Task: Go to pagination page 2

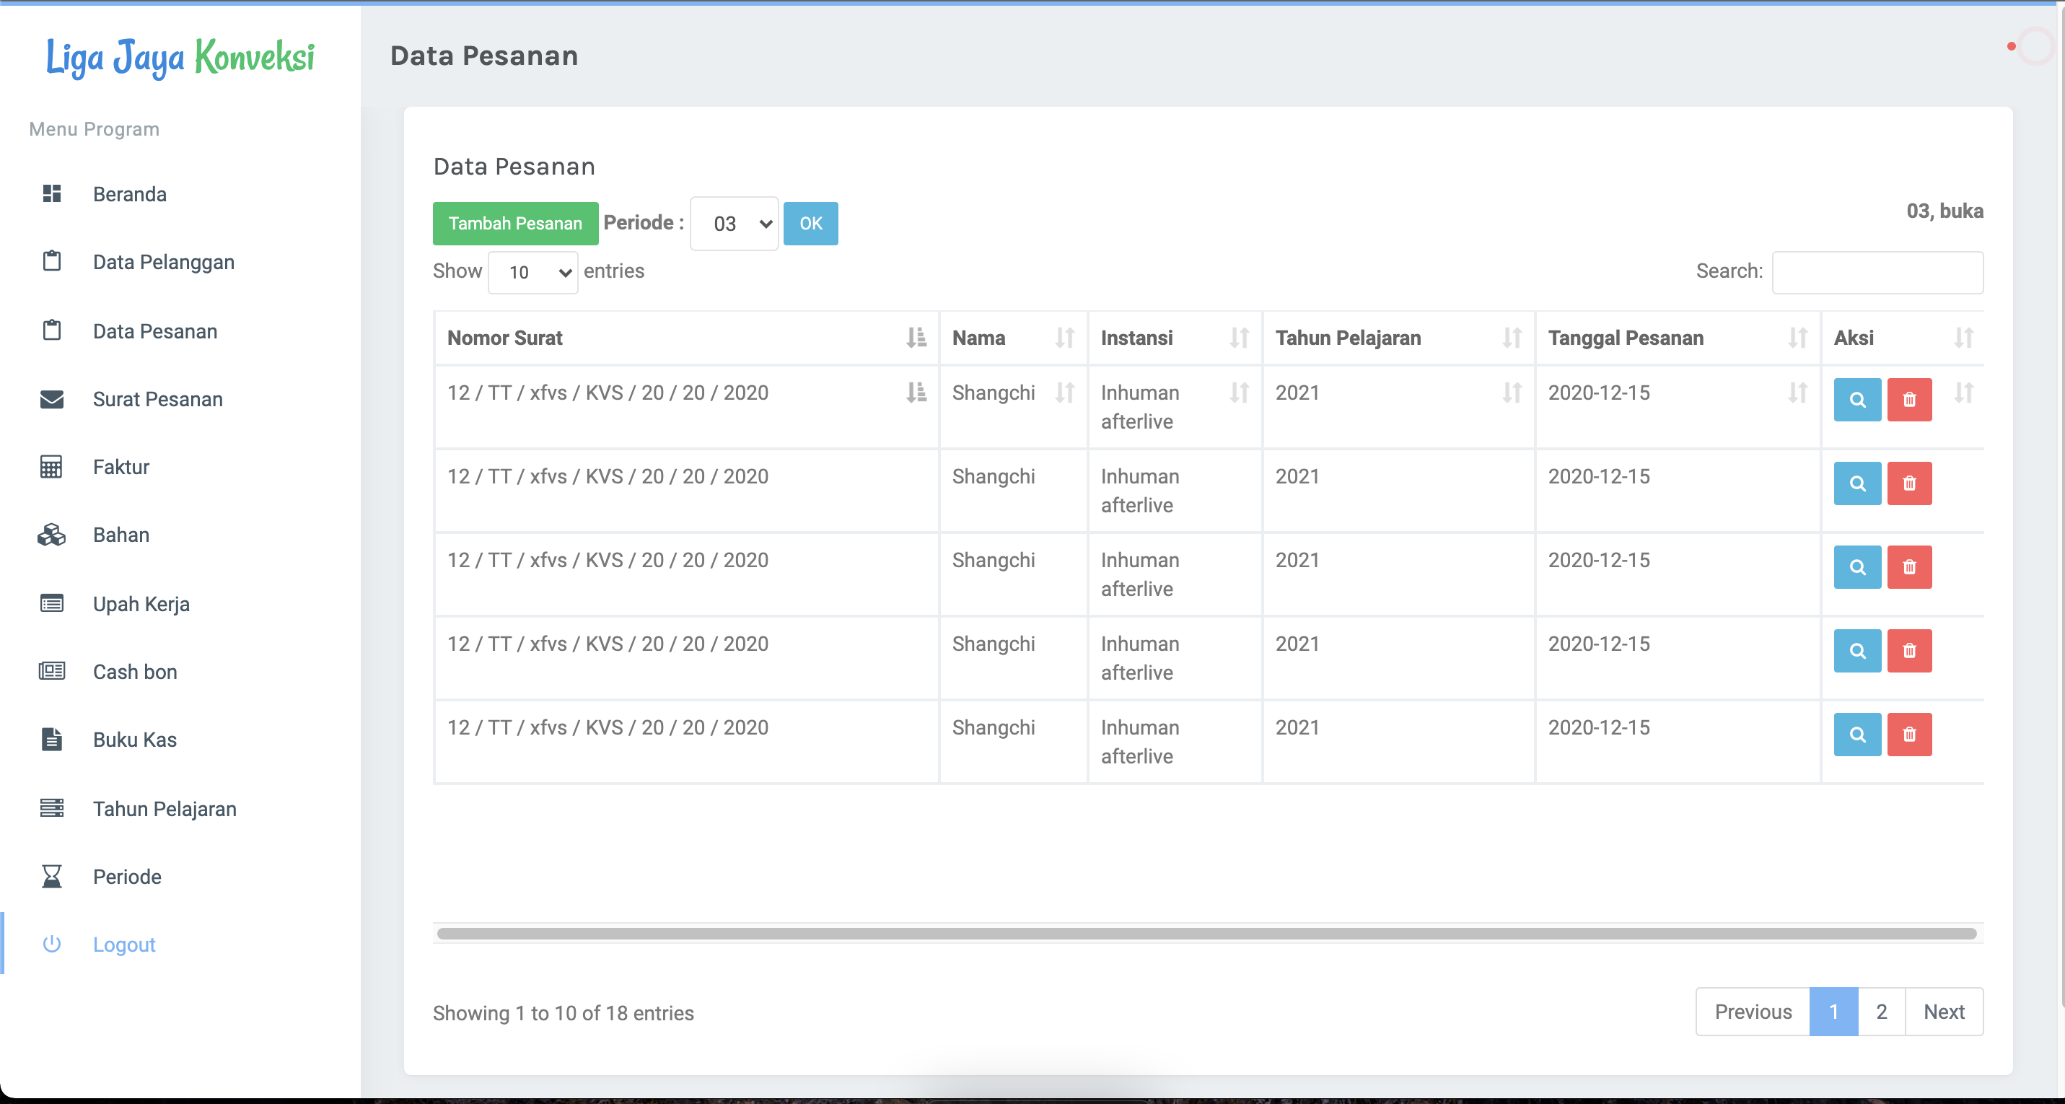Action: click(x=1882, y=1012)
